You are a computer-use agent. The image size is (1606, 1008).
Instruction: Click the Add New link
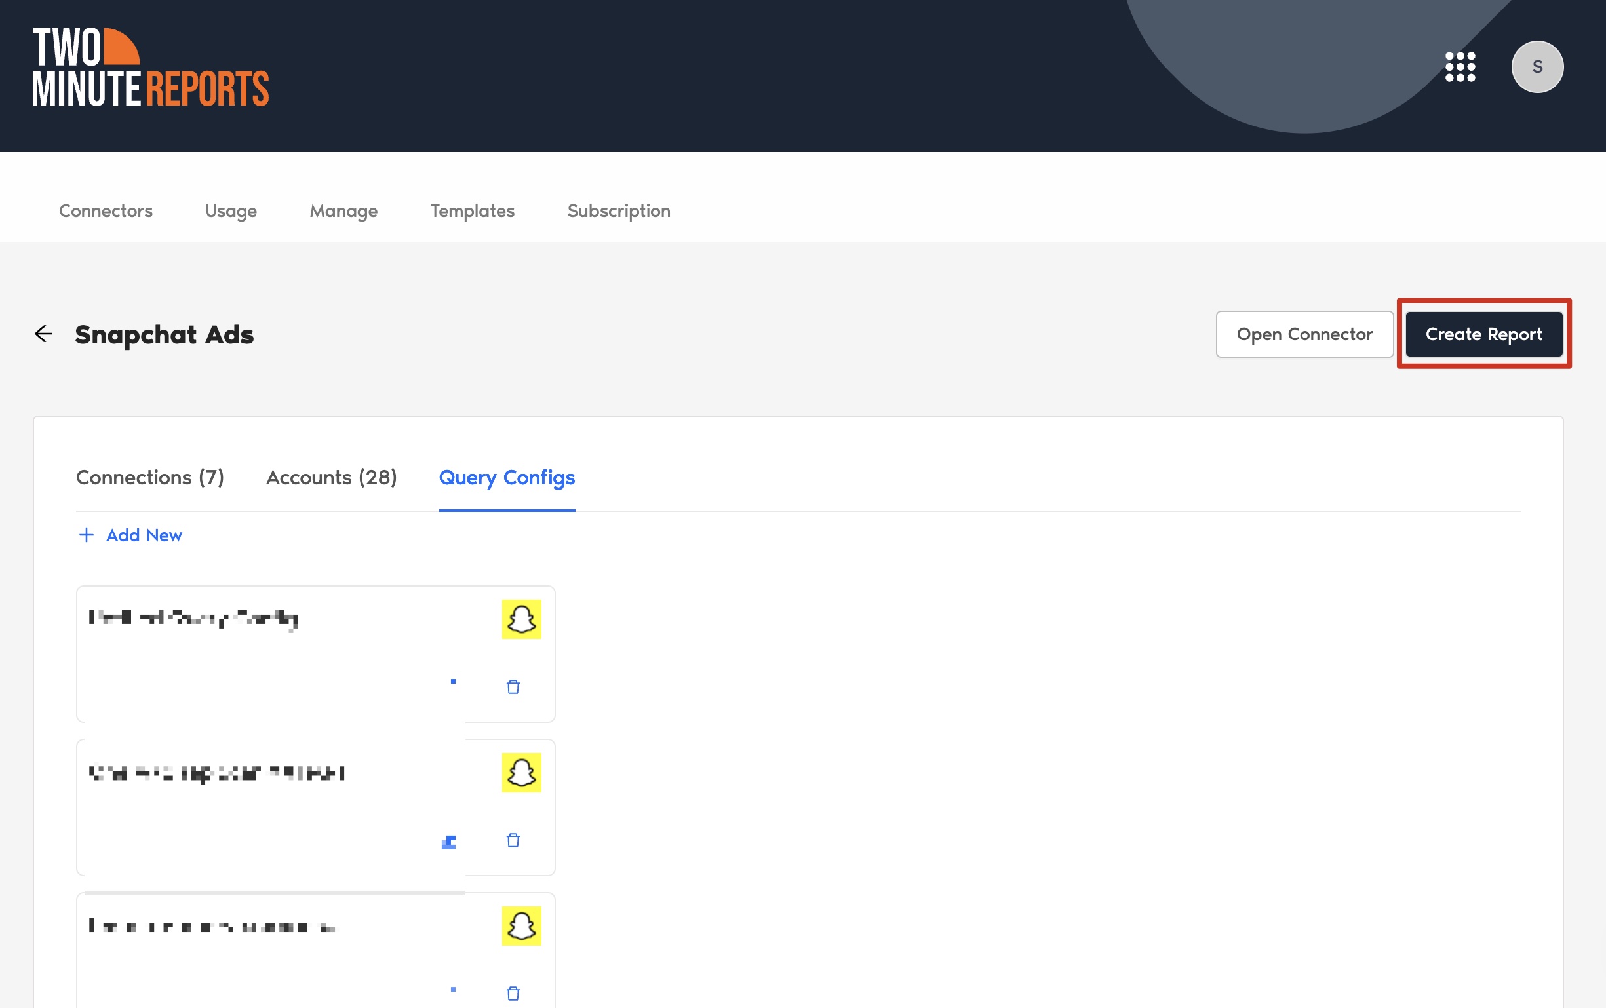point(130,535)
